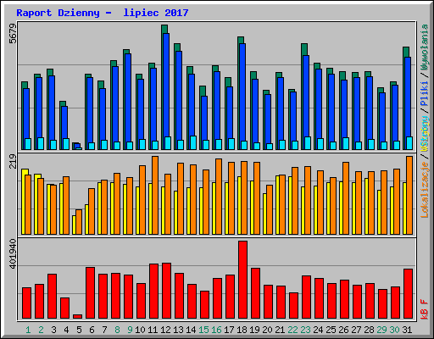Click the orange Lokalizacje legend label
This screenshot has width=434, height=339.
[x=424, y=190]
